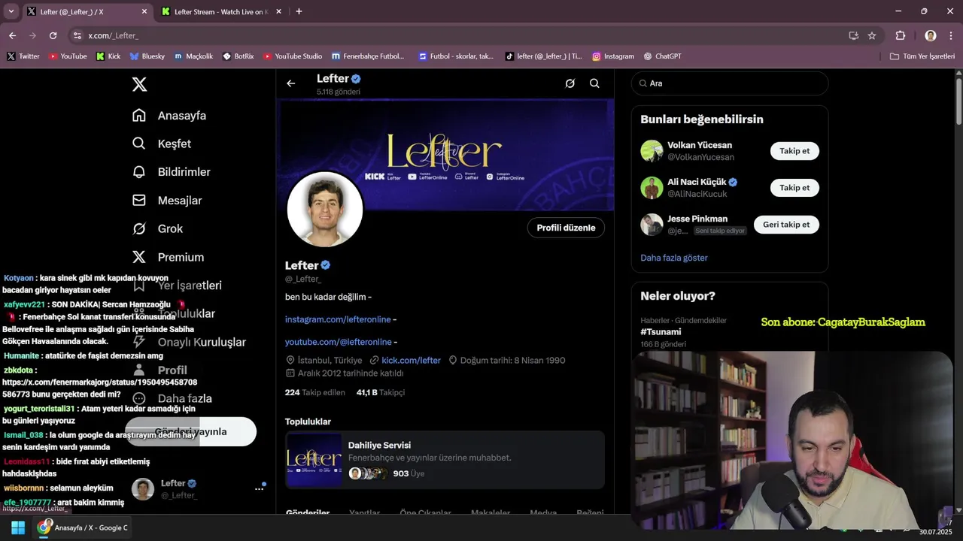Open the Chrome profile avatar
The height and width of the screenshot is (541, 963).
click(931, 35)
